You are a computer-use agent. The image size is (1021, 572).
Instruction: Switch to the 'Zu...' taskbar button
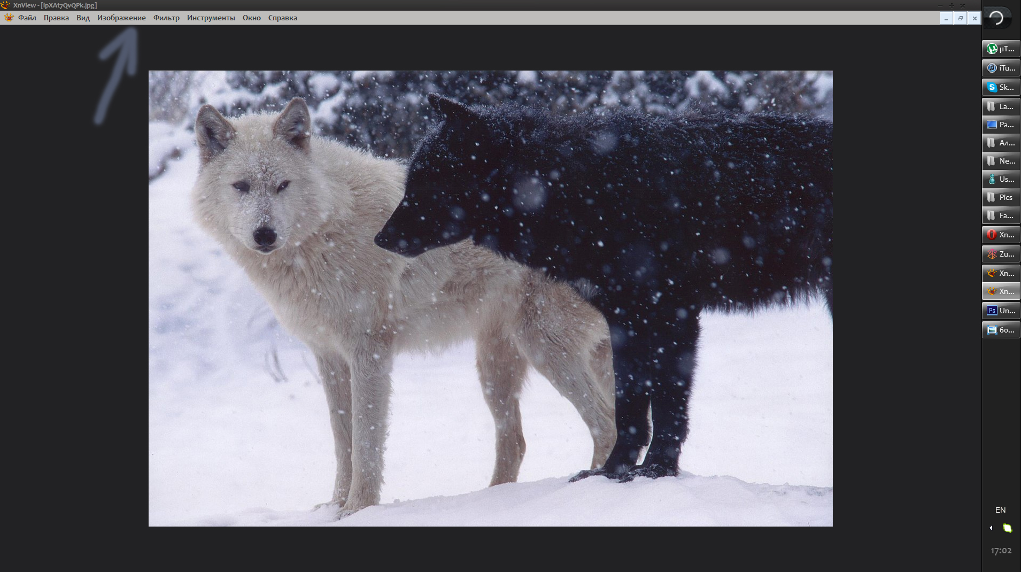coord(1001,254)
